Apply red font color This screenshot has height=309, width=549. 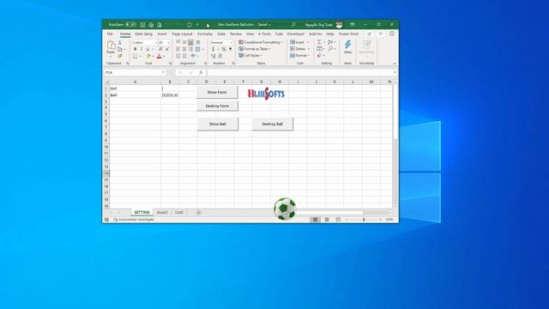point(160,56)
